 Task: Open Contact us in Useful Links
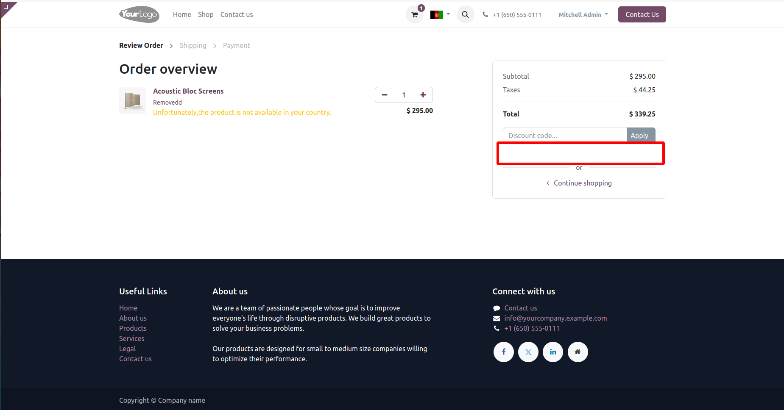pos(135,359)
